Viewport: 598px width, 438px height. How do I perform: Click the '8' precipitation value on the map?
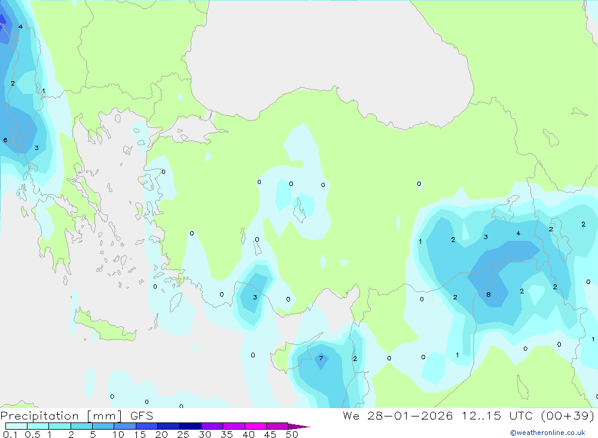pos(489,294)
